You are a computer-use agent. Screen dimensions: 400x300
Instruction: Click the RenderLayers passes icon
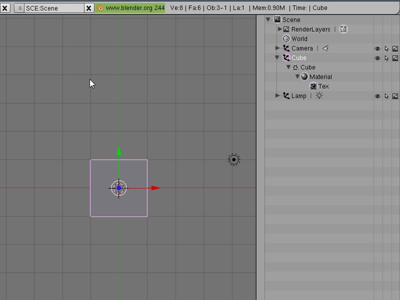[343, 29]
